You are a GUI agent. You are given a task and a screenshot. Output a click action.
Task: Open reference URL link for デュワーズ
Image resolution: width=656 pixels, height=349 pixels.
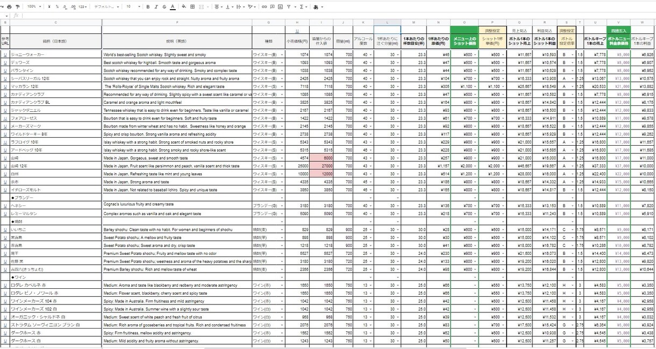click(x=5, y=62)
